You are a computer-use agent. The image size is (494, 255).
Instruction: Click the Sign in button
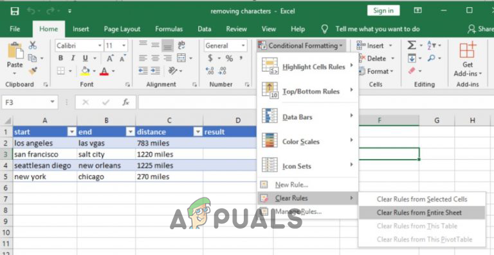tap(383, 11)
